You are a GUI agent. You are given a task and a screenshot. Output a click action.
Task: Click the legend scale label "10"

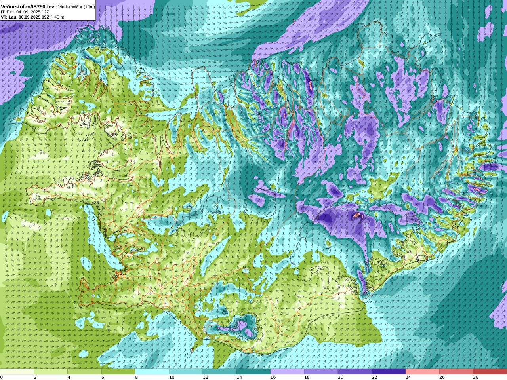click(x=172, y=377)
